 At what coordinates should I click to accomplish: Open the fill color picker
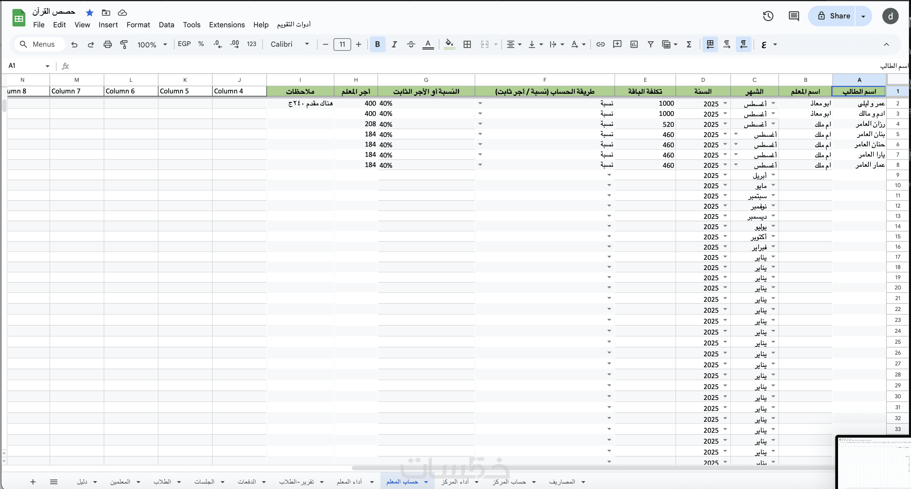click(449, 44)
